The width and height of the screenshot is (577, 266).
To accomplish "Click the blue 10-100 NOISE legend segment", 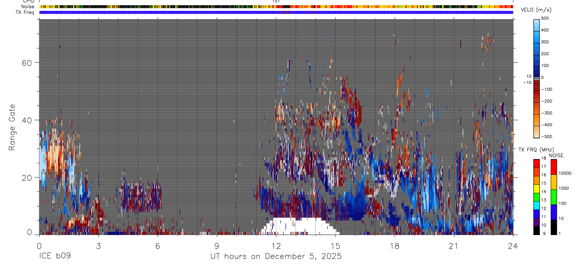I will [x=554, y=212].
